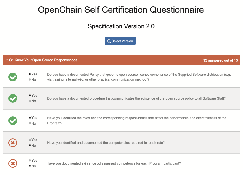Select Yes for the assessed competence question

coord(30,161)
